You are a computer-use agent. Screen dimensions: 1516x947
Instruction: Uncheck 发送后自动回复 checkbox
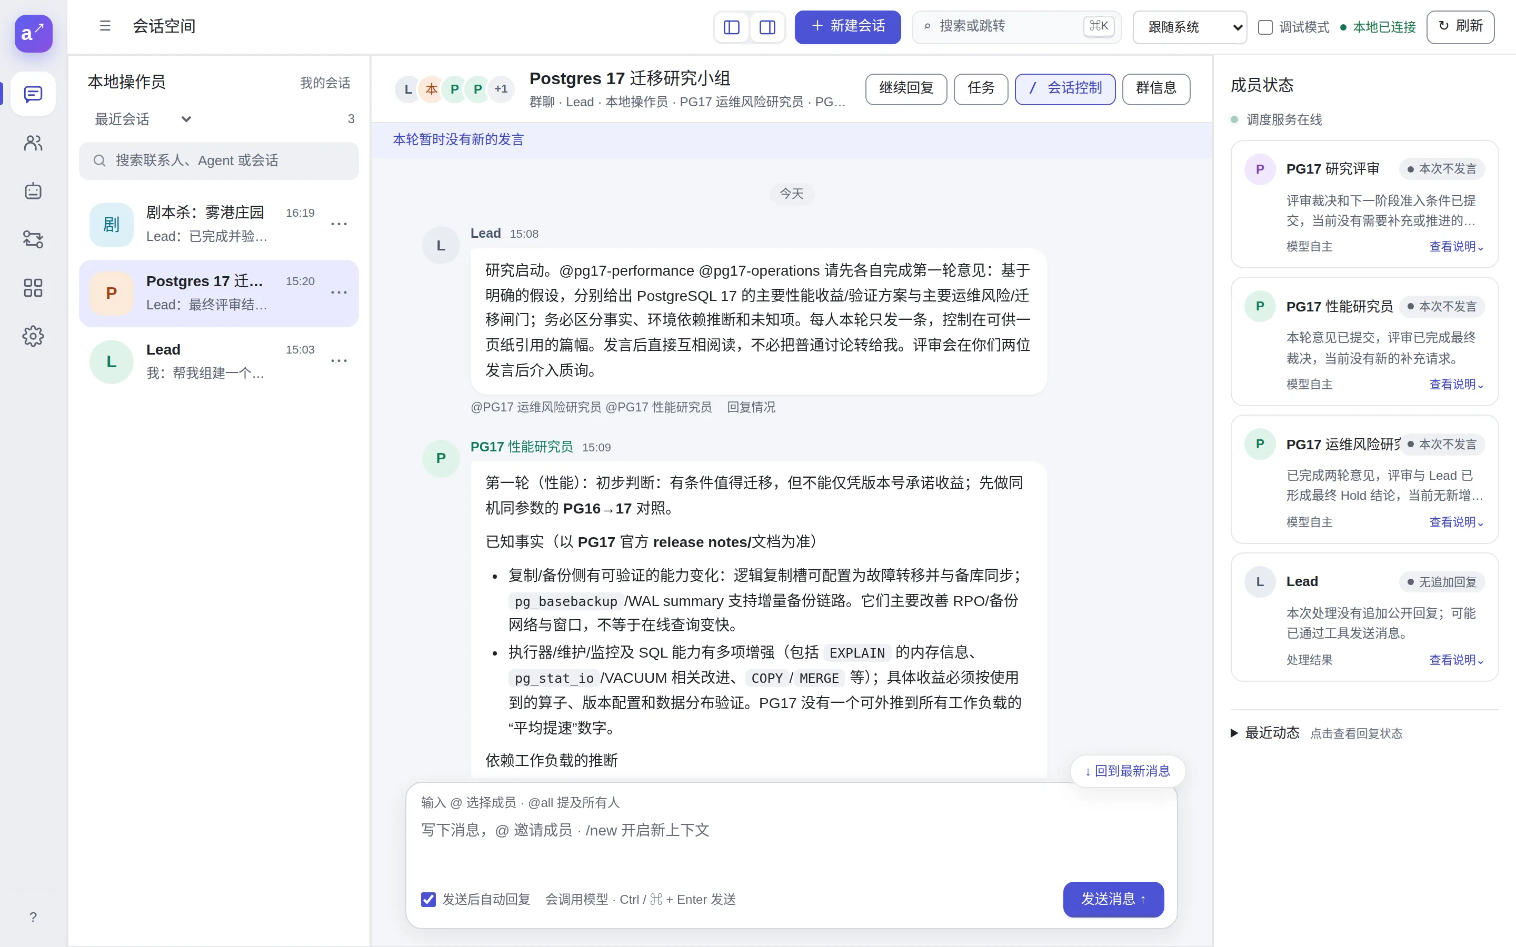point(428,900)
